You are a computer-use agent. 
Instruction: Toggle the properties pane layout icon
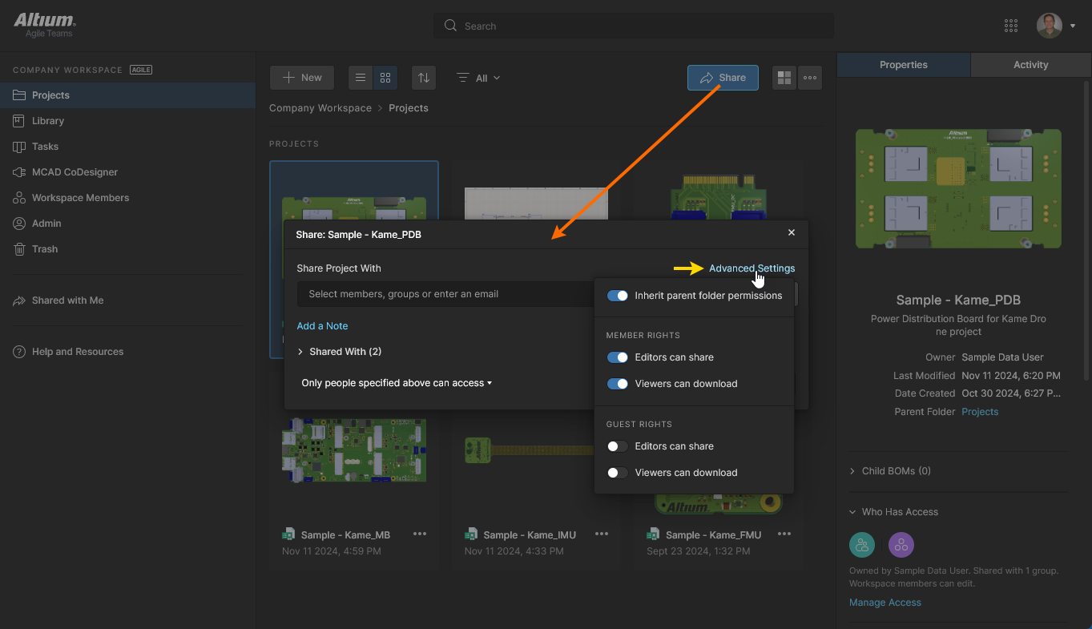[784, 78]
